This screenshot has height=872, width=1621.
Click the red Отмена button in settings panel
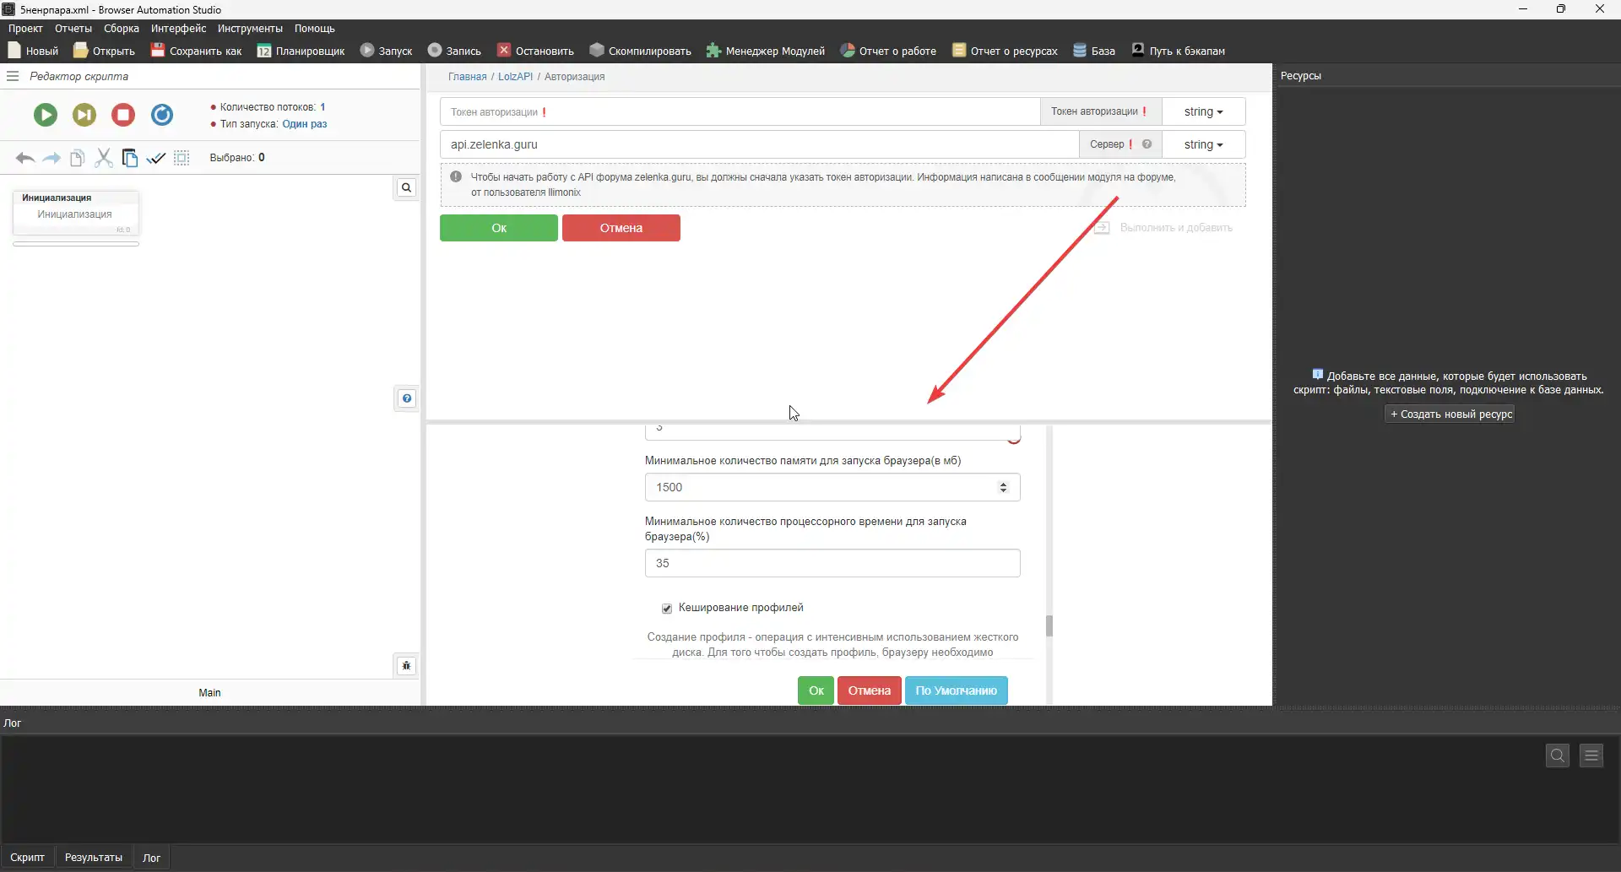[869, 691]
